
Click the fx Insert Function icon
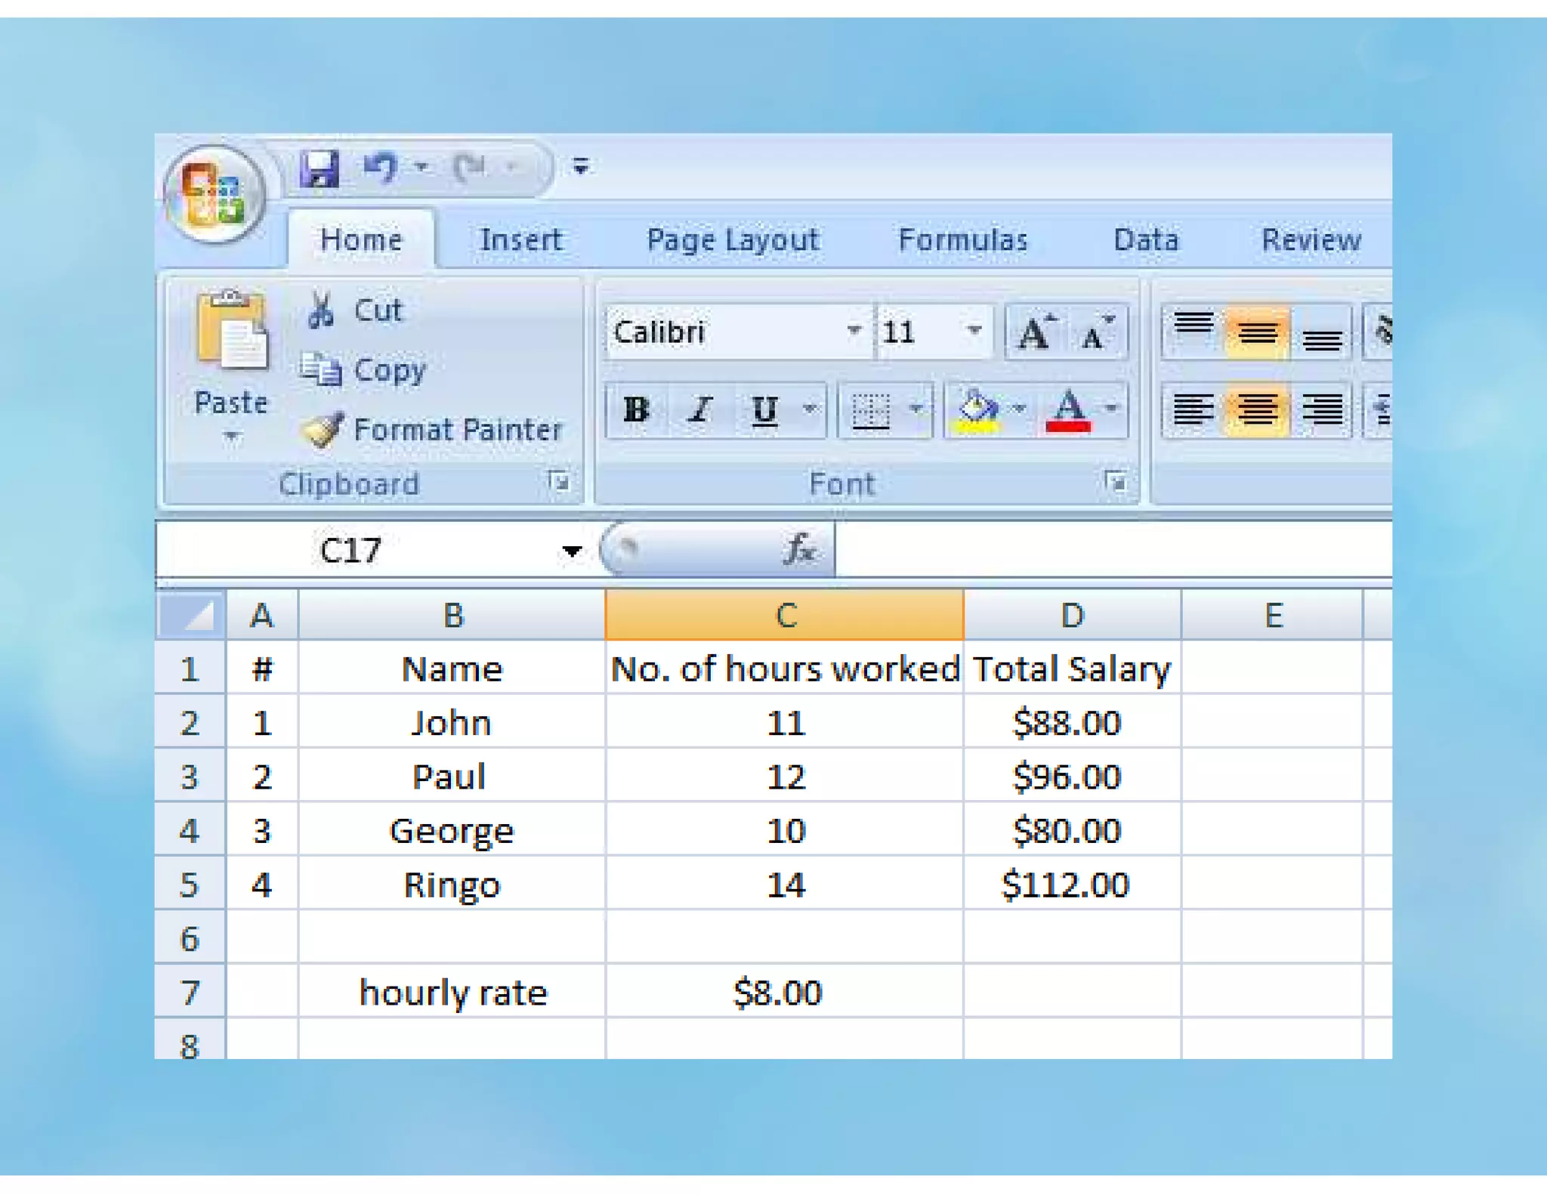tap(799, 549)
